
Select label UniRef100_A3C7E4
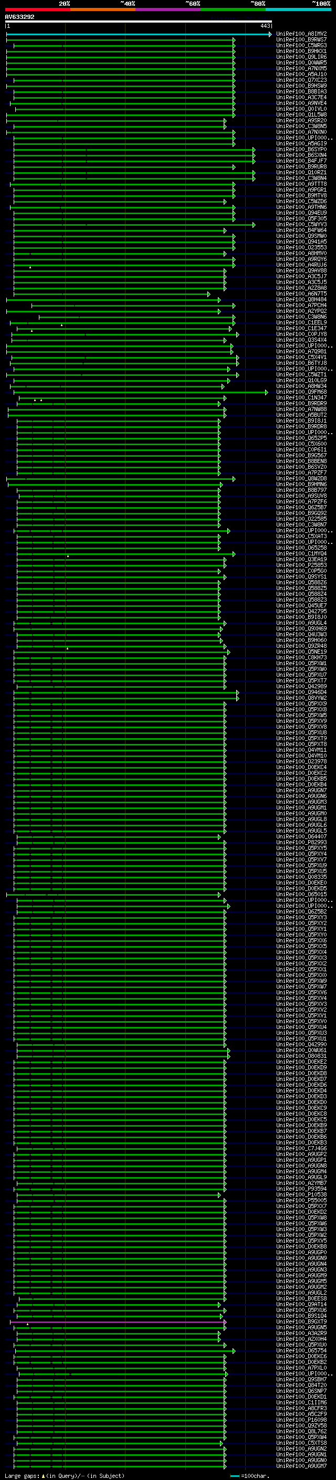301,97
